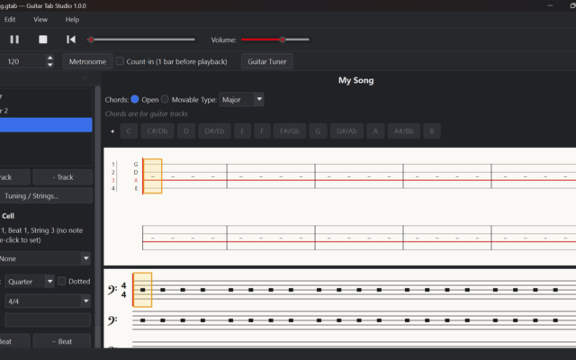Click the empty text field below 4/4
Image resolution: width=576 pixels, height=360 pixels.
coord(48,320)
